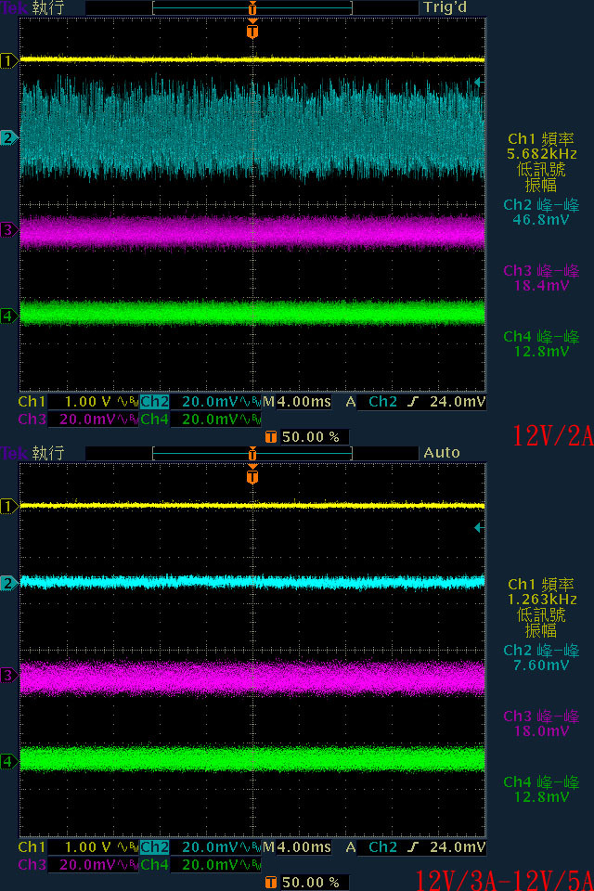Click Ch1 1.00 V scale in Auto capture

[87, 847]
